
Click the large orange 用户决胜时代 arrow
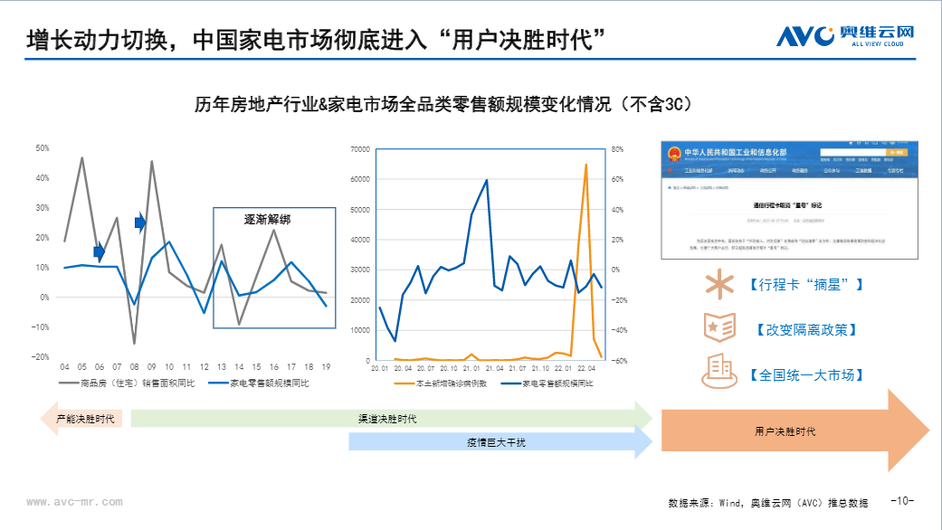[785, 431]
